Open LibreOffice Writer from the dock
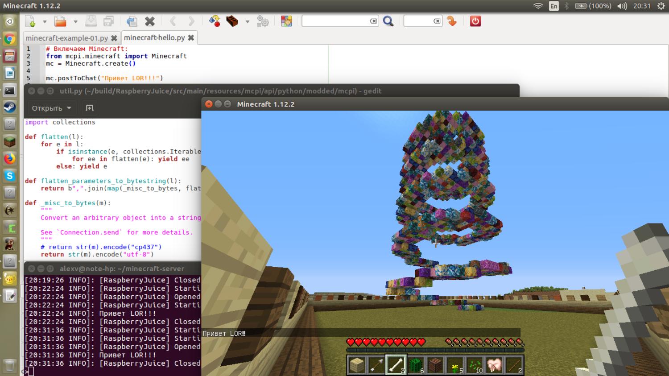The width and height of the screenshot is (669, 376). (x=10, y=73)
